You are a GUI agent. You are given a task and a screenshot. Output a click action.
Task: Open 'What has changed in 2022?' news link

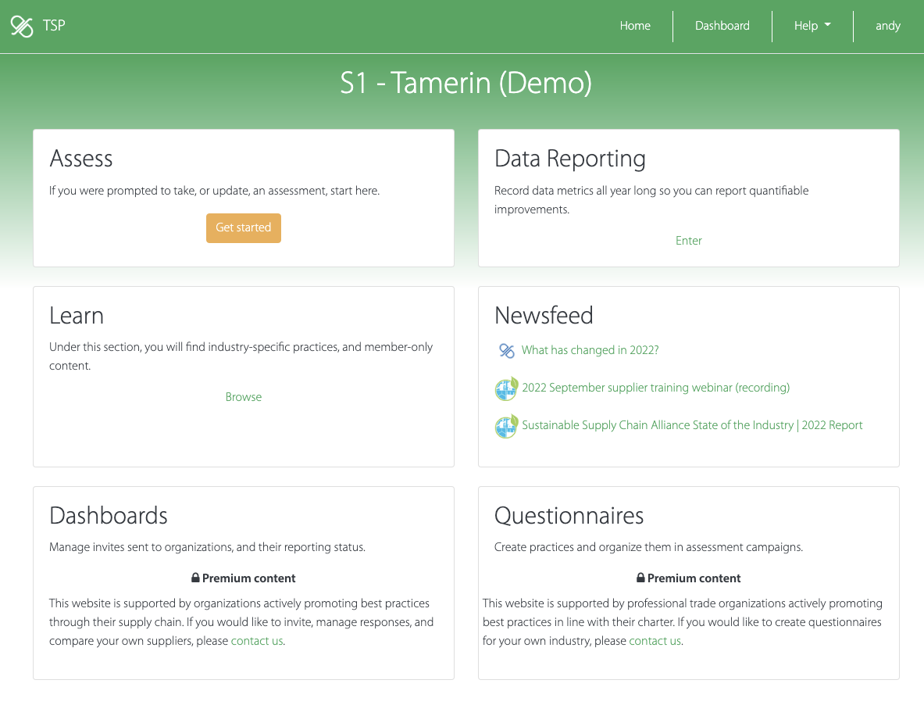[x=590, y=350]
